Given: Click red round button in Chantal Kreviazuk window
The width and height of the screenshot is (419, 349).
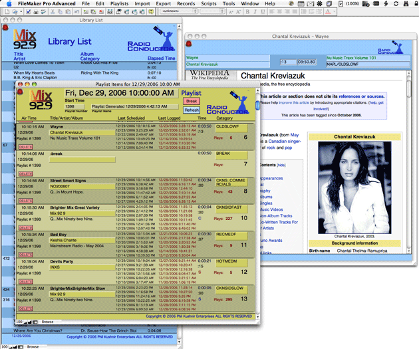Looking at the screenshot, I should [189, 43].
